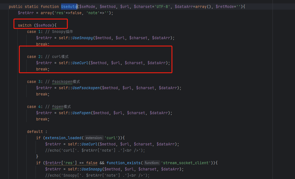The image size is (295, 179).
Task: Click the commented echo 'curl[' line
Action: coord(95,150)
